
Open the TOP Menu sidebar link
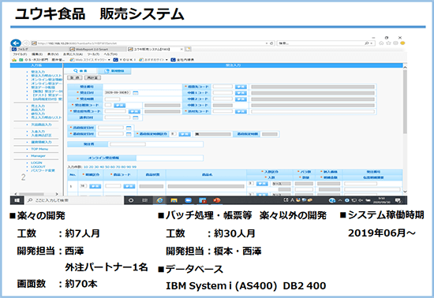point(39,149)
